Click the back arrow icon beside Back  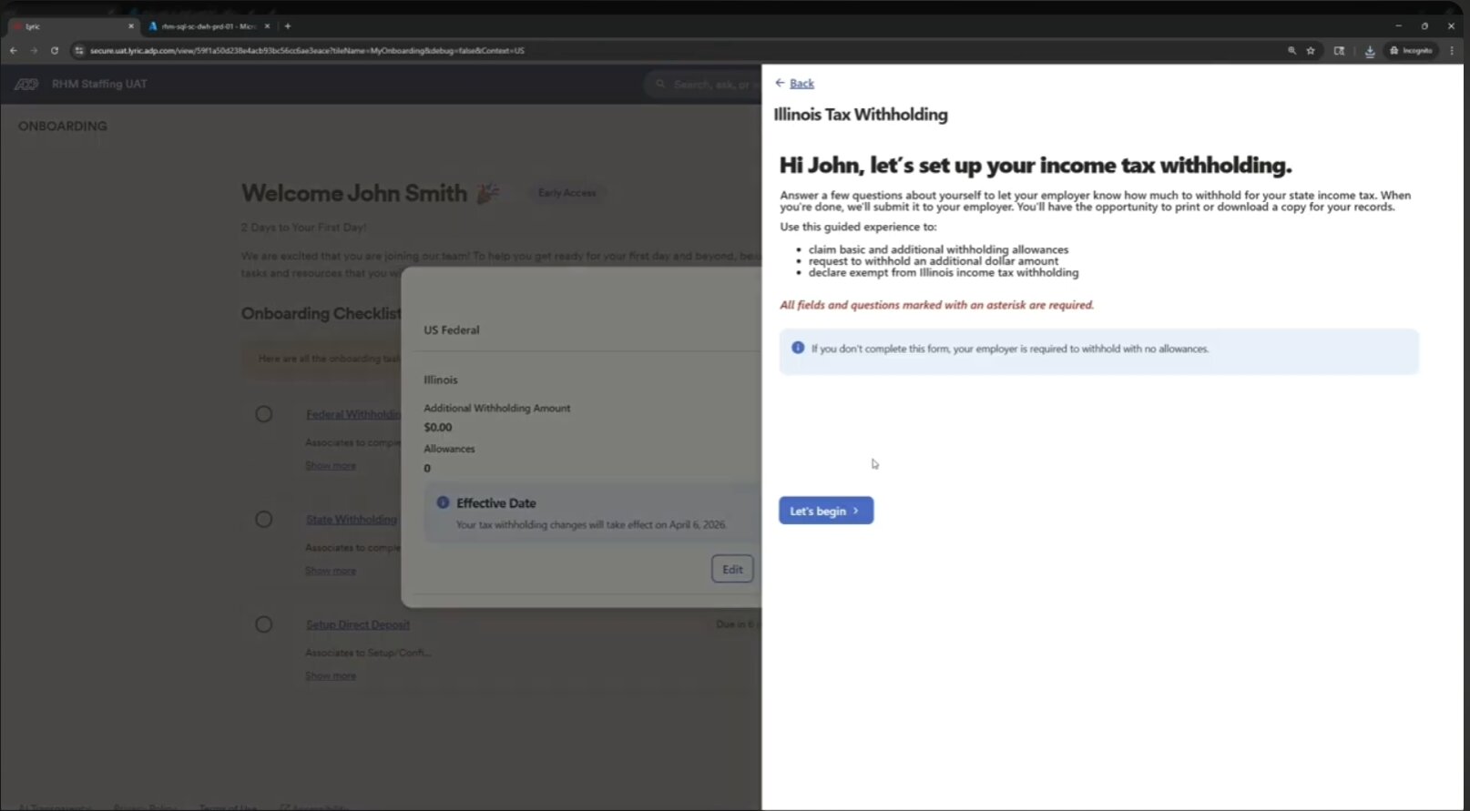point(781,83)
